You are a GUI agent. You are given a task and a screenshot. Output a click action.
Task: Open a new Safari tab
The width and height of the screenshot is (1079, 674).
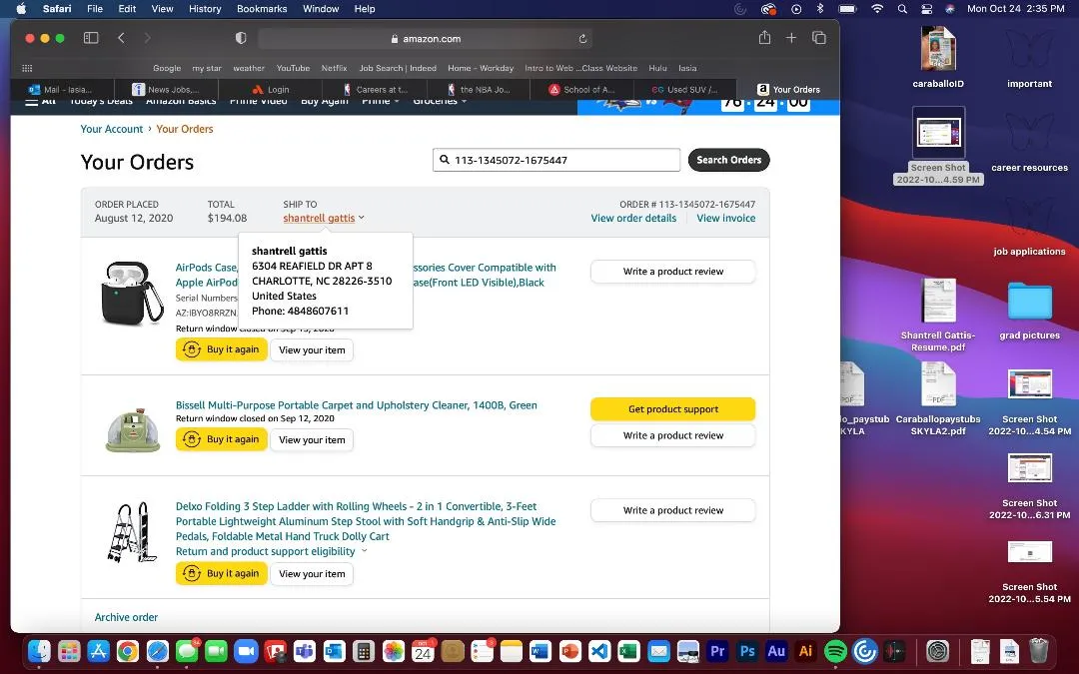click(x=791, y=38)
